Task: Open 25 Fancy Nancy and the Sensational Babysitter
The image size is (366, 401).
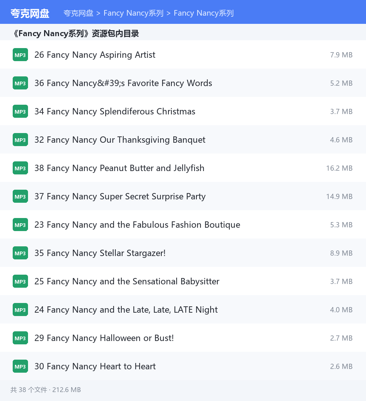Action: [x=127, y=281]
